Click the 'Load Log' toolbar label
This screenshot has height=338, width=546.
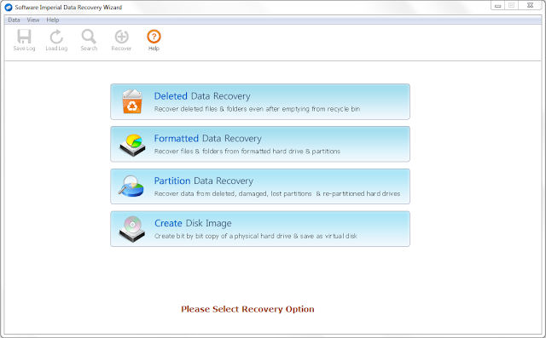(x=56, y=49)
